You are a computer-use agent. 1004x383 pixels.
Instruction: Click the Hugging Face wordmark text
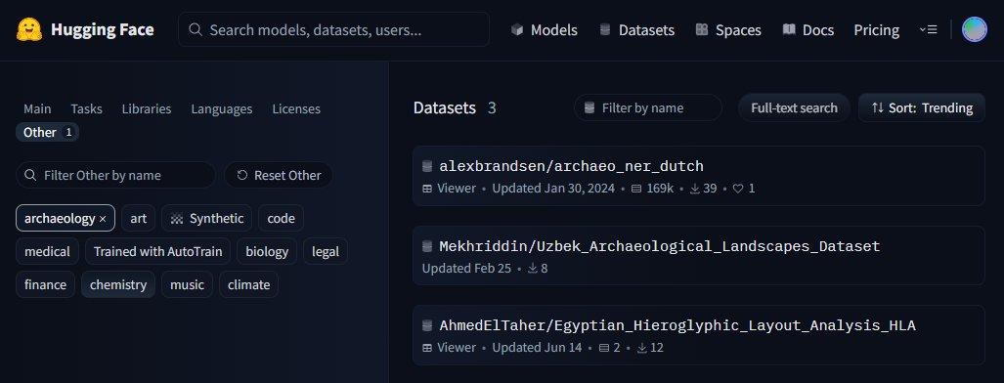pos(103,29)
